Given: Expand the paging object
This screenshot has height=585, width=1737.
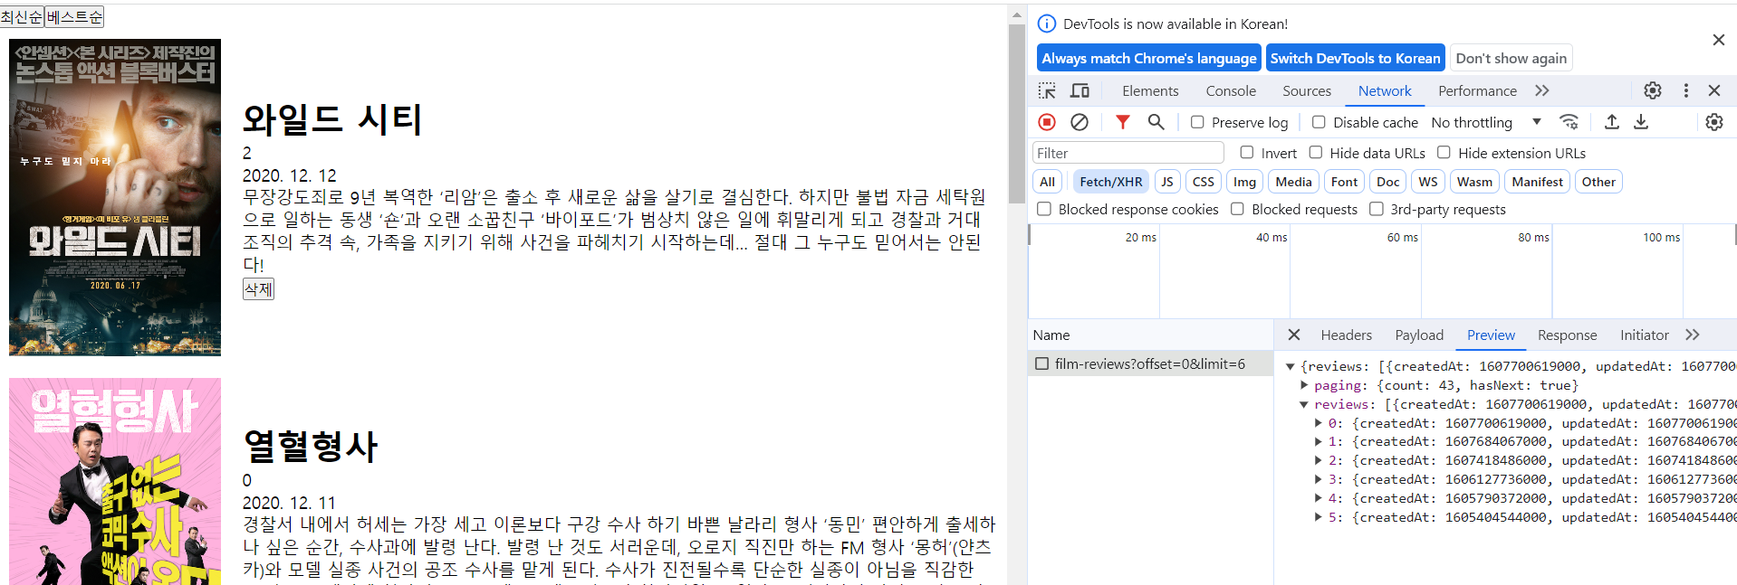Looking at the screenshot, I should coord(1304,385).
